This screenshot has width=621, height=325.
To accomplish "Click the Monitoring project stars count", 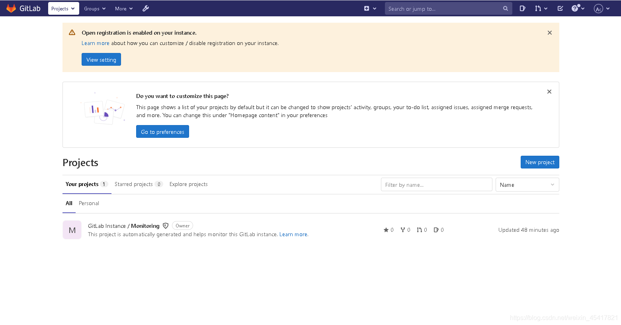I will pos(389,230).
